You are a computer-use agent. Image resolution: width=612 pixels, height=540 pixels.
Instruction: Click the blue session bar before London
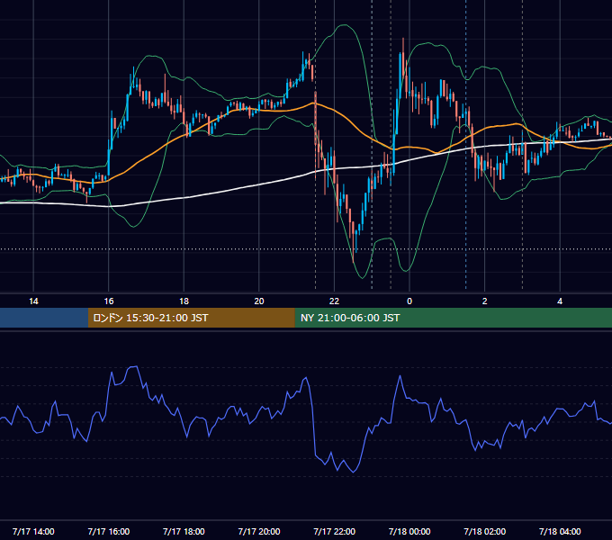coord(44,318)
